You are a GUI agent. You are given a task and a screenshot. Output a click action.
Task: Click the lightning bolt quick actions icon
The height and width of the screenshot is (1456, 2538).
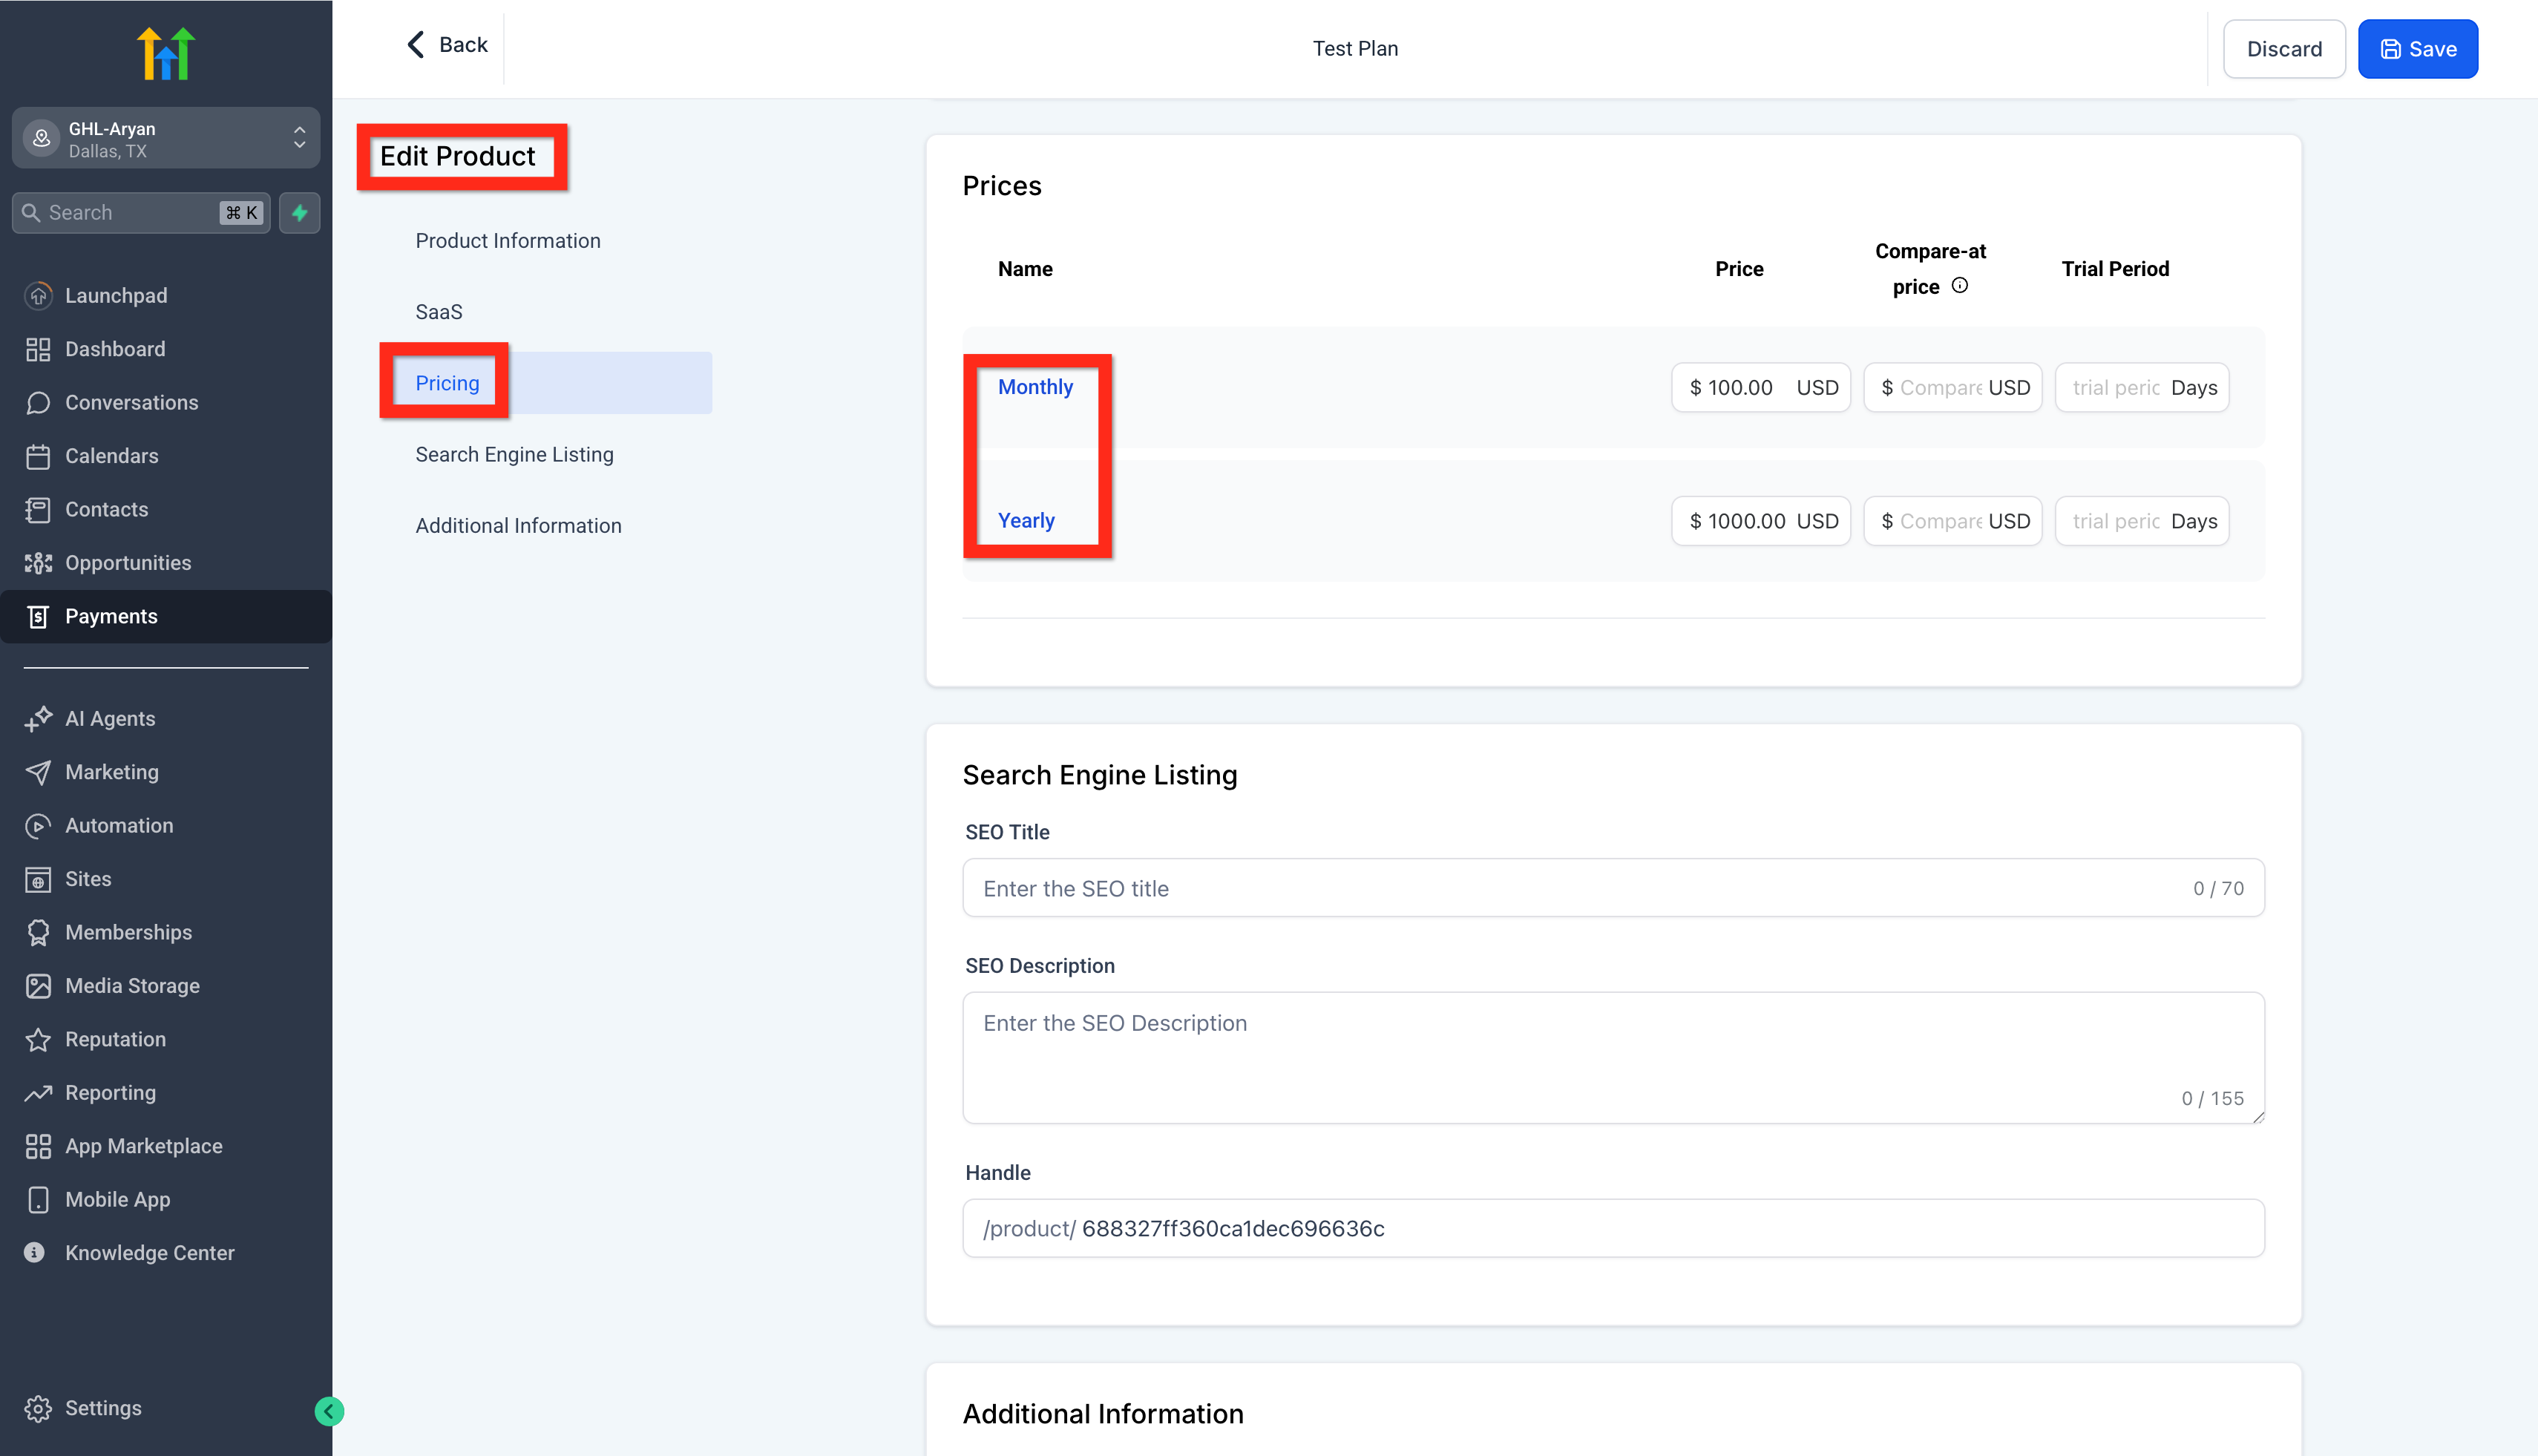[x=299, y=213]
